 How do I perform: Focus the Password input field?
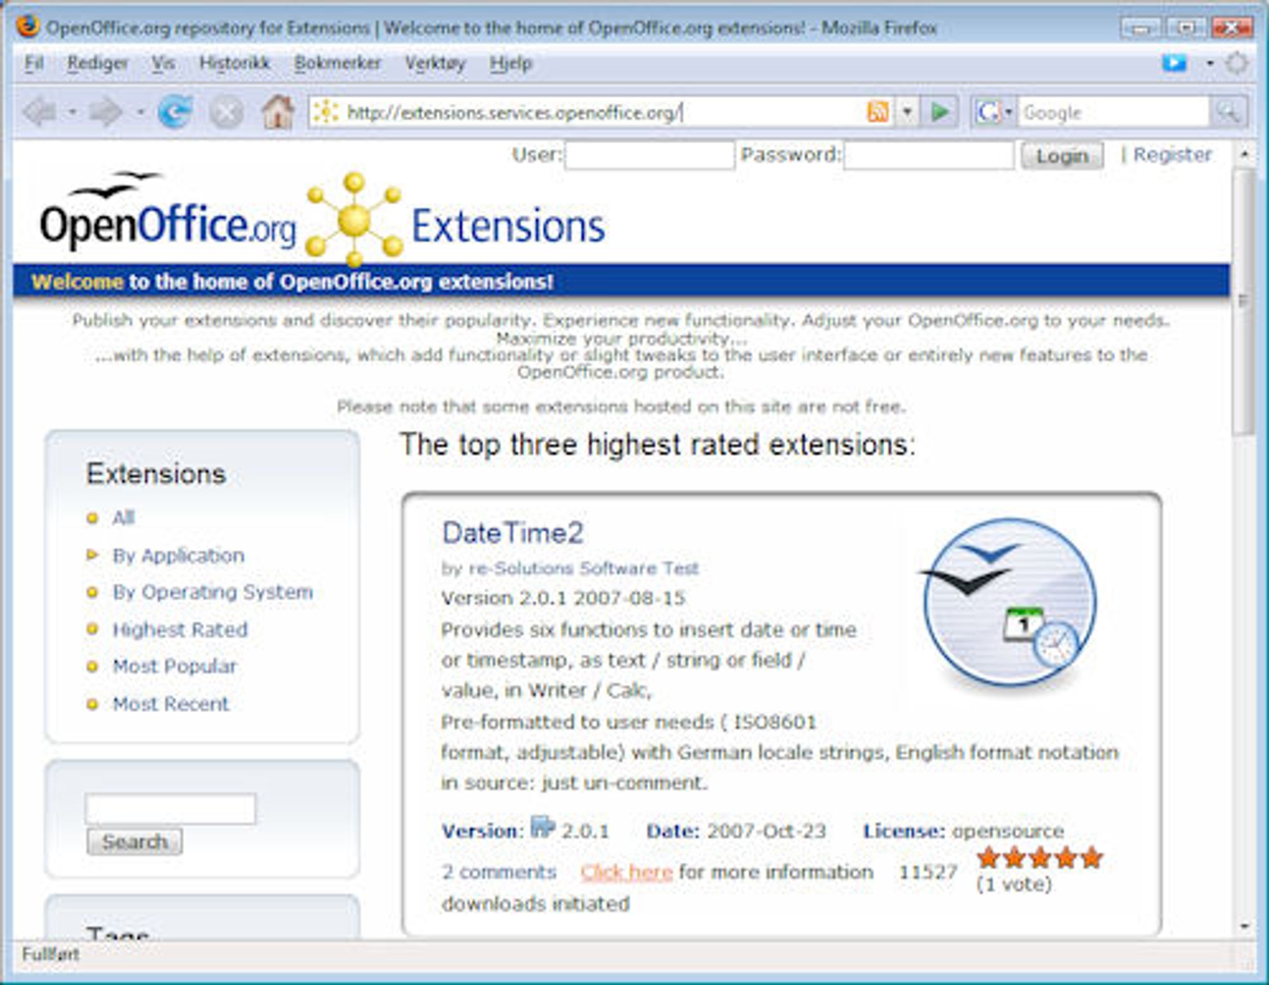pyautogui.click(x=928, y=155)
